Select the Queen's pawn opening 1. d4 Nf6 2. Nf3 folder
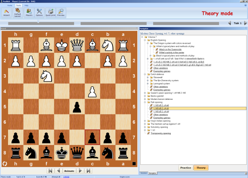248x178 pixels. click(168, 93)
